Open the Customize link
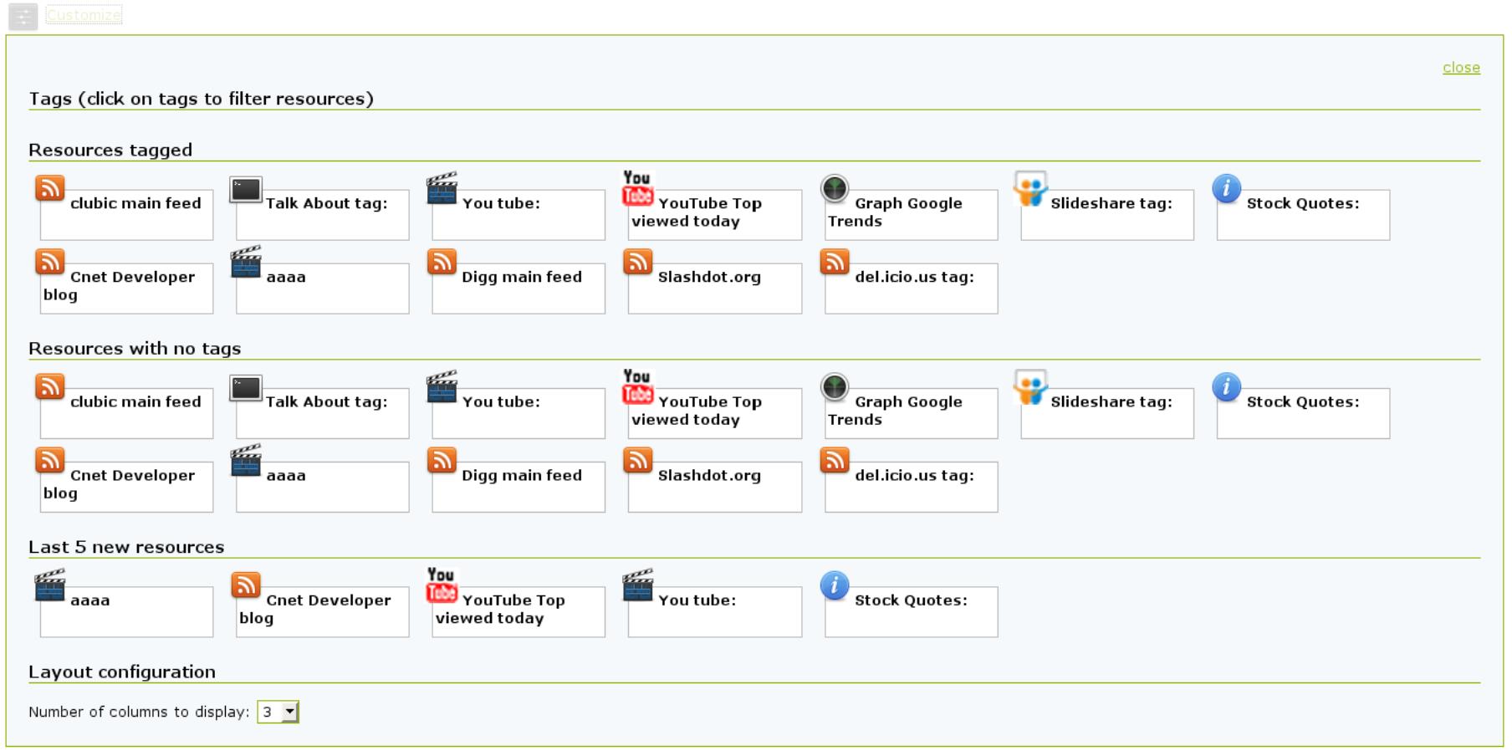The width and height of the screenshot is (1512, 751). pyautogui.click(x=84, y=15)
